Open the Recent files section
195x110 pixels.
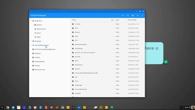tap(39, 33)
